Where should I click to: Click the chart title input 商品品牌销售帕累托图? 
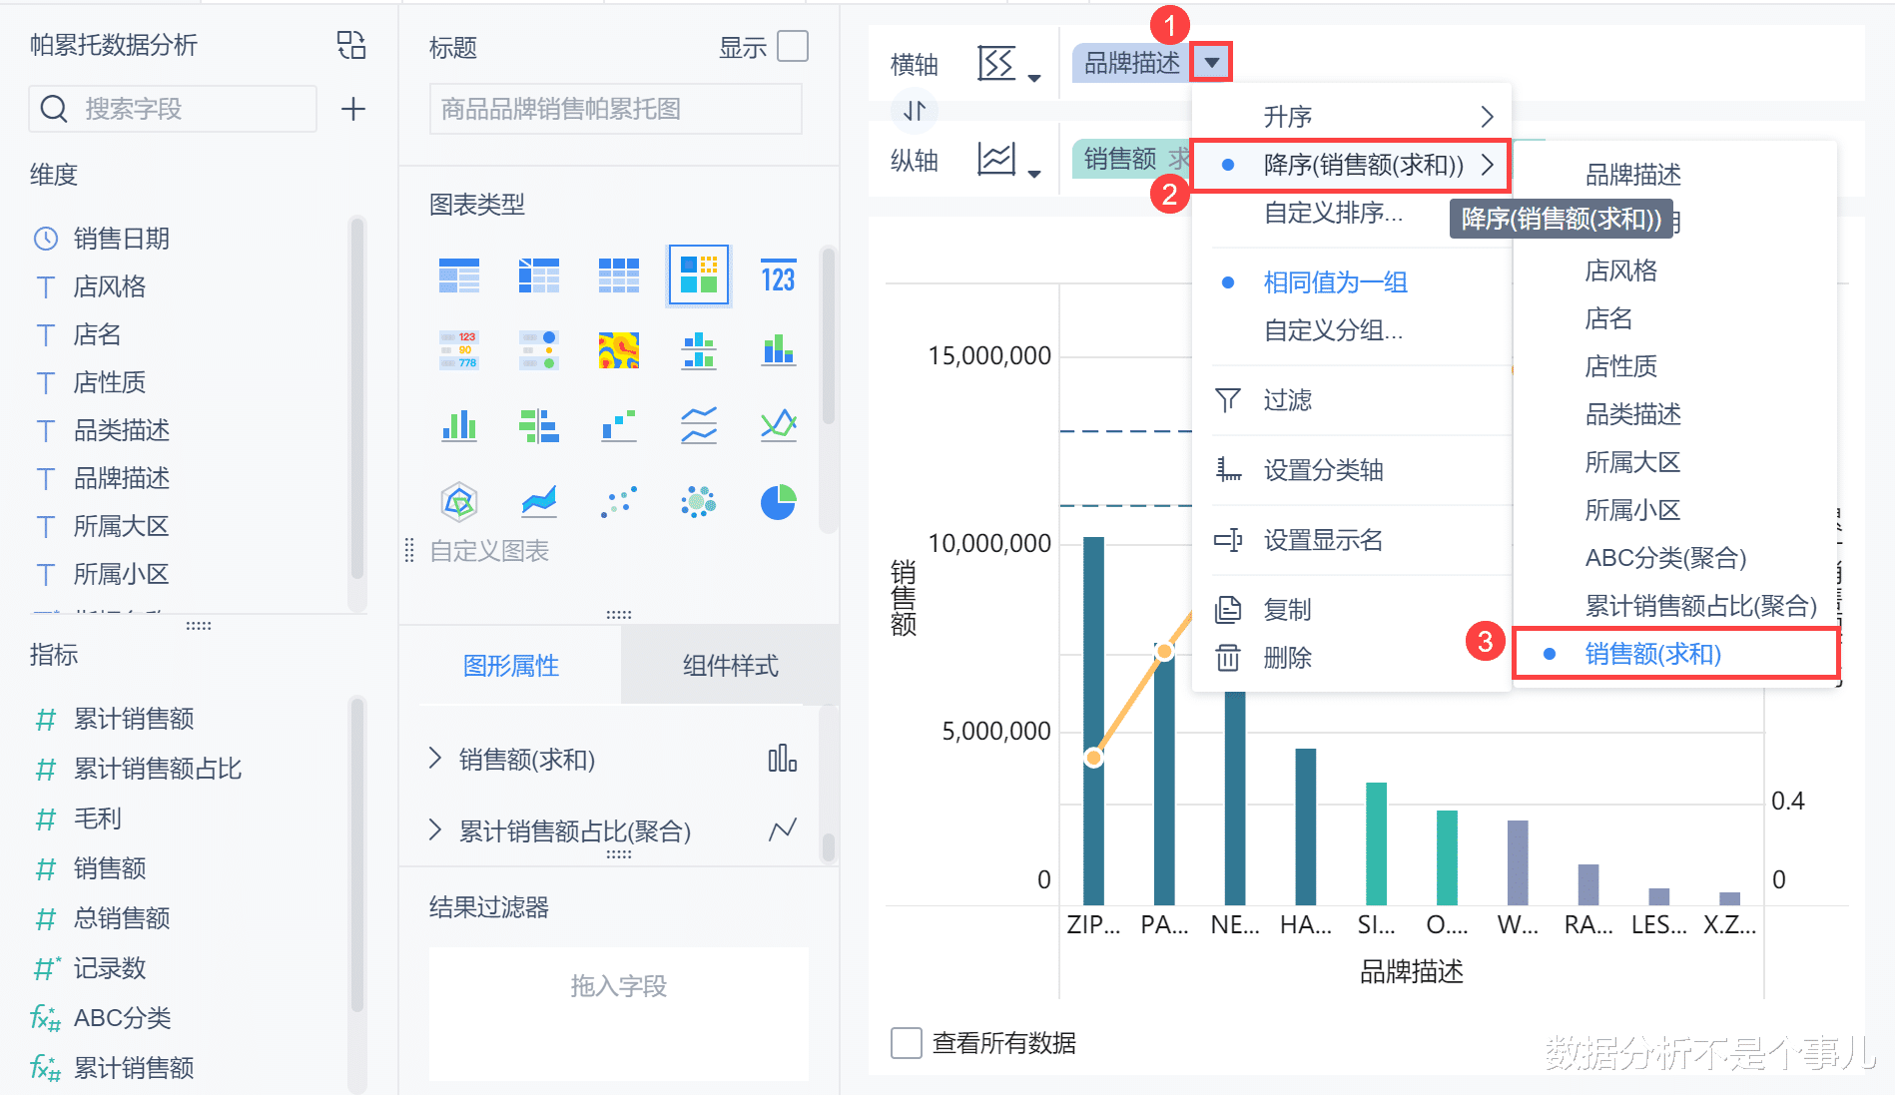615,108
